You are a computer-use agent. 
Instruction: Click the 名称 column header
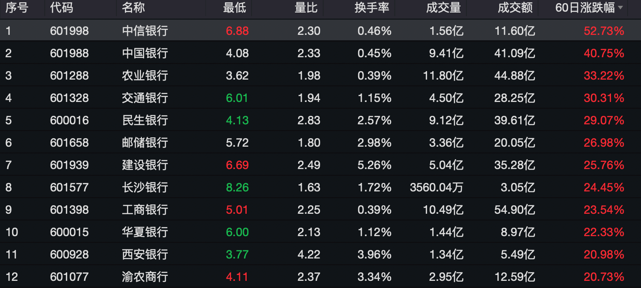click(x=133, y=8)
